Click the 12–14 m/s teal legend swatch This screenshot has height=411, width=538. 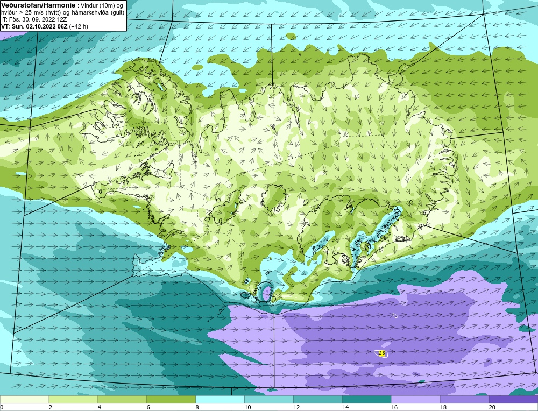coord(318,399)
